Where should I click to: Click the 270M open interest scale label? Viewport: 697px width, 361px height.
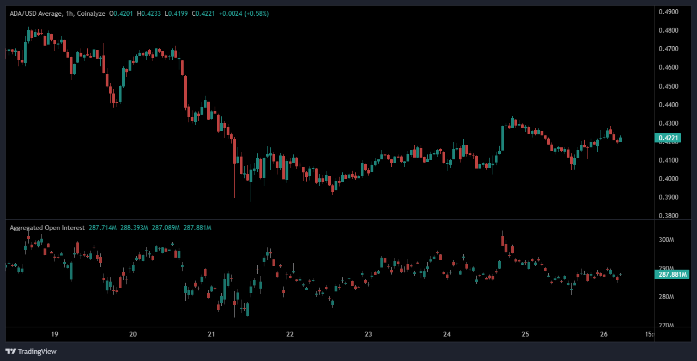coord(666,326)
